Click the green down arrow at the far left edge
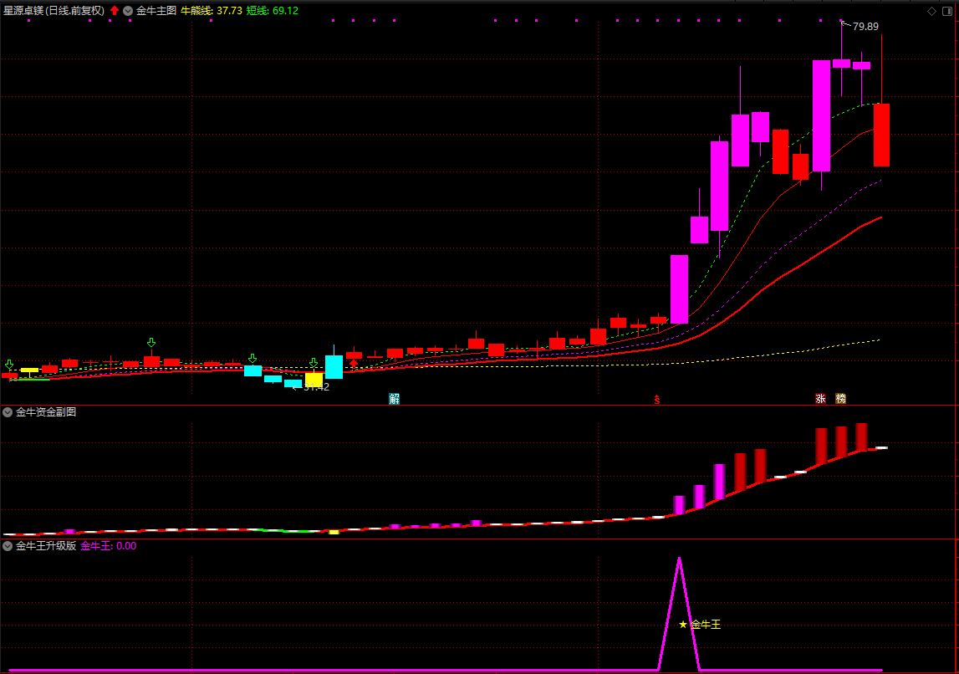Viewport: 959px width, 674px height. click(8, 364)
